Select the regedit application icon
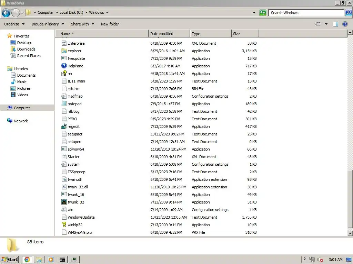 [x=64, y=126]
